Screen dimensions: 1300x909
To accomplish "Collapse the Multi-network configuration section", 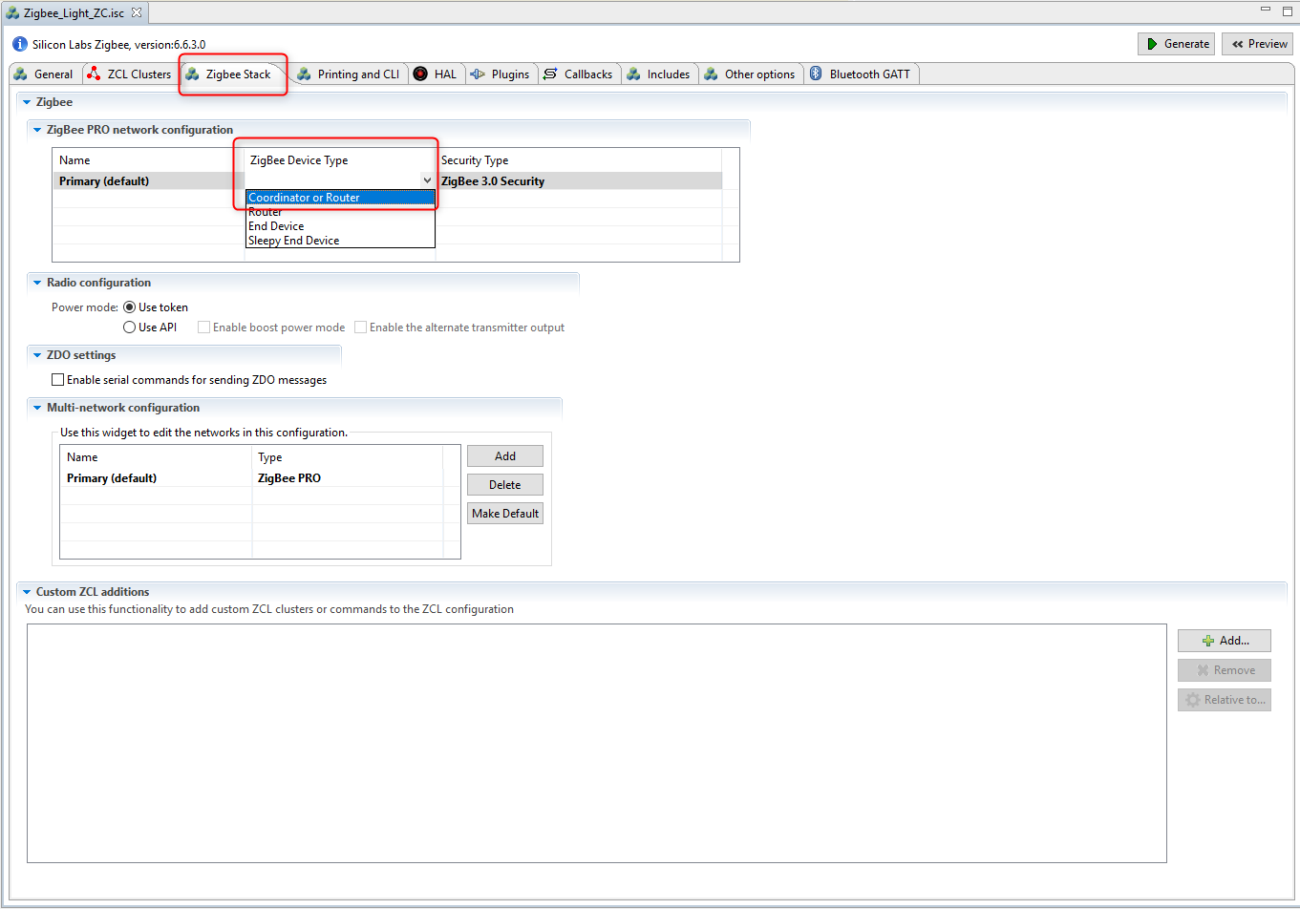I will click(37, 408).
